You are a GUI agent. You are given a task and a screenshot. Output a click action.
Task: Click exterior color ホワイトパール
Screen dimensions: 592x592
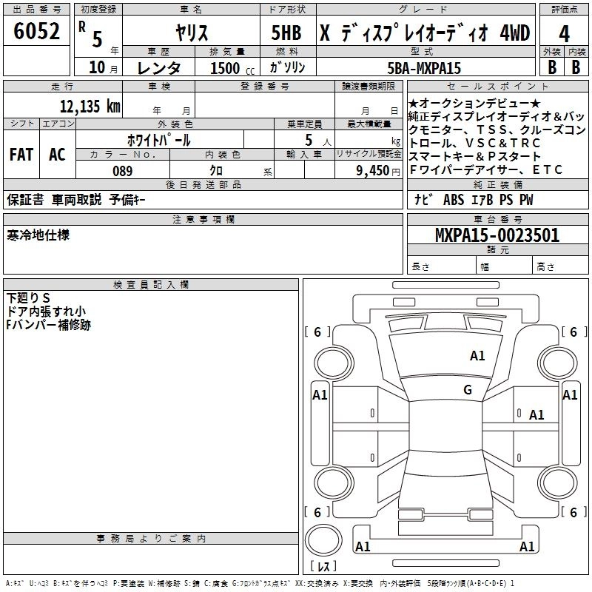[x=159, y=140]
